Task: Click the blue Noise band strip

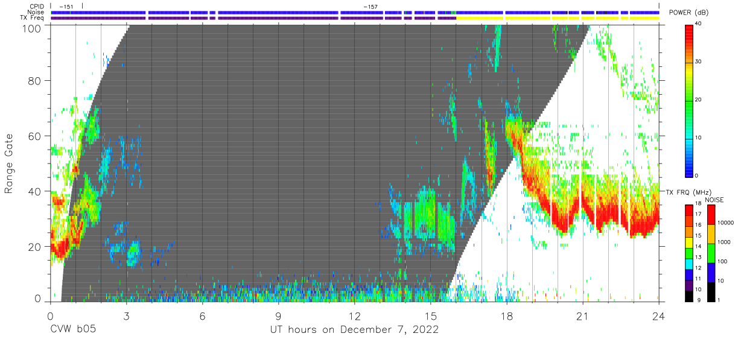Action: tap(355, 12)
